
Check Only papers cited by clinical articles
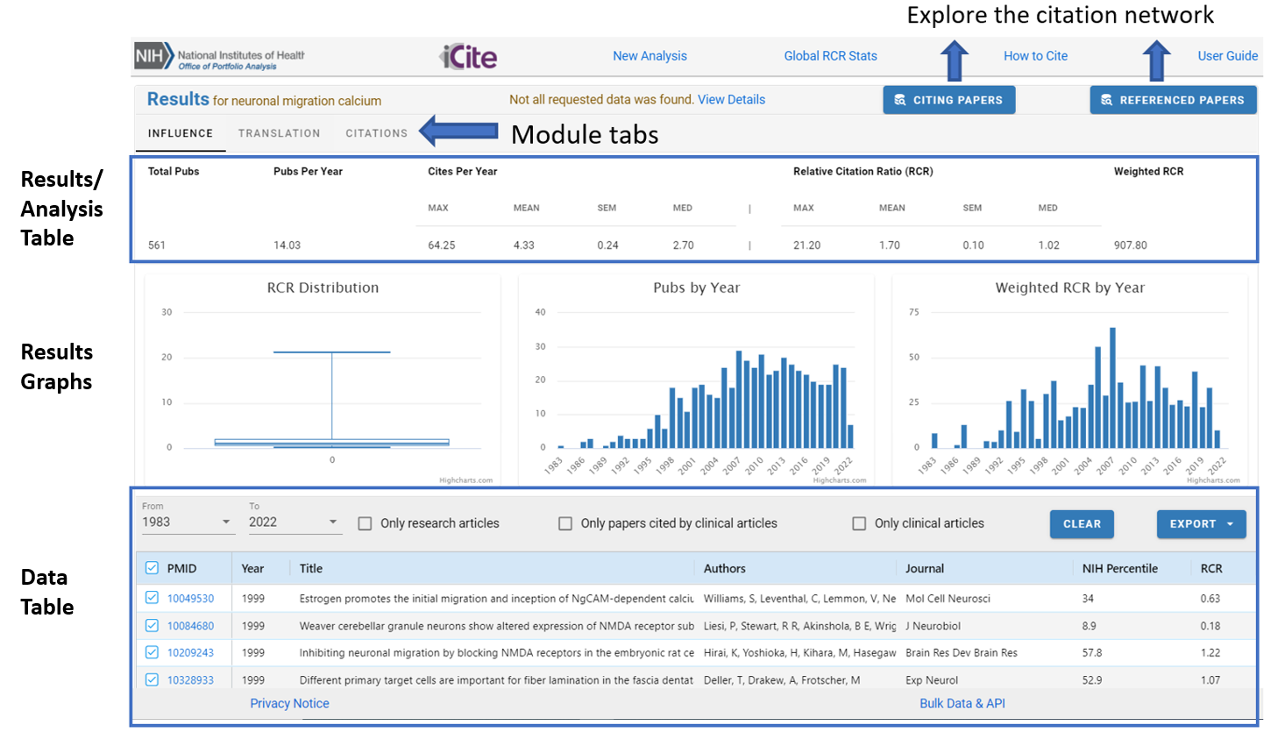565,523
